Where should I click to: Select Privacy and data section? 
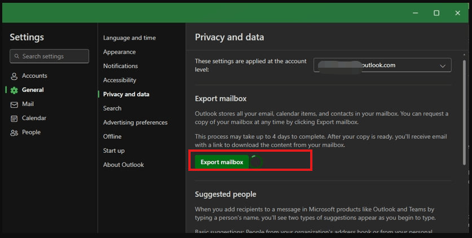pos(126,94)
